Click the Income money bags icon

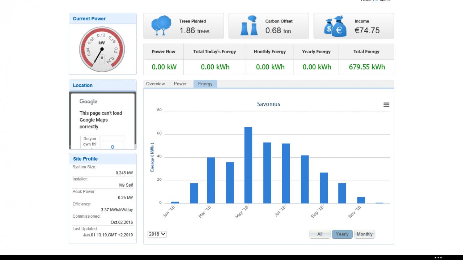point(335,26)
